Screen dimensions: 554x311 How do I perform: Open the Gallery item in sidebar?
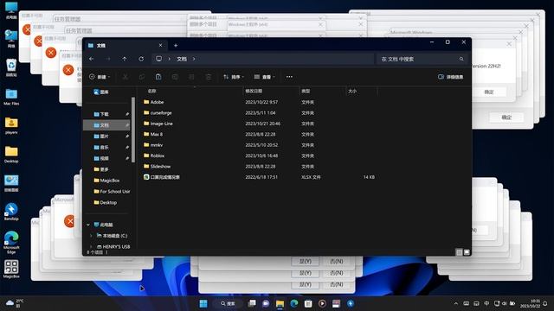click(101, 92)
